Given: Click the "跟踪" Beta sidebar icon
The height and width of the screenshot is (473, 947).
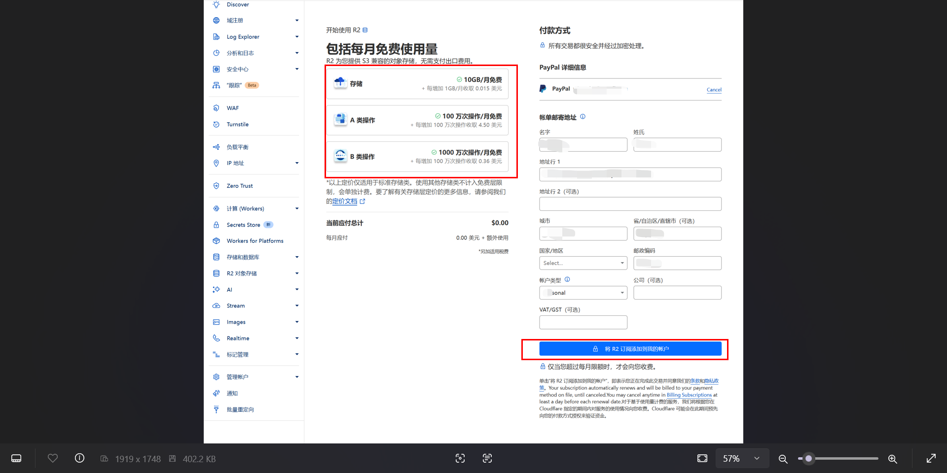Looking at the screenshot, I should (x=216, y=85).
